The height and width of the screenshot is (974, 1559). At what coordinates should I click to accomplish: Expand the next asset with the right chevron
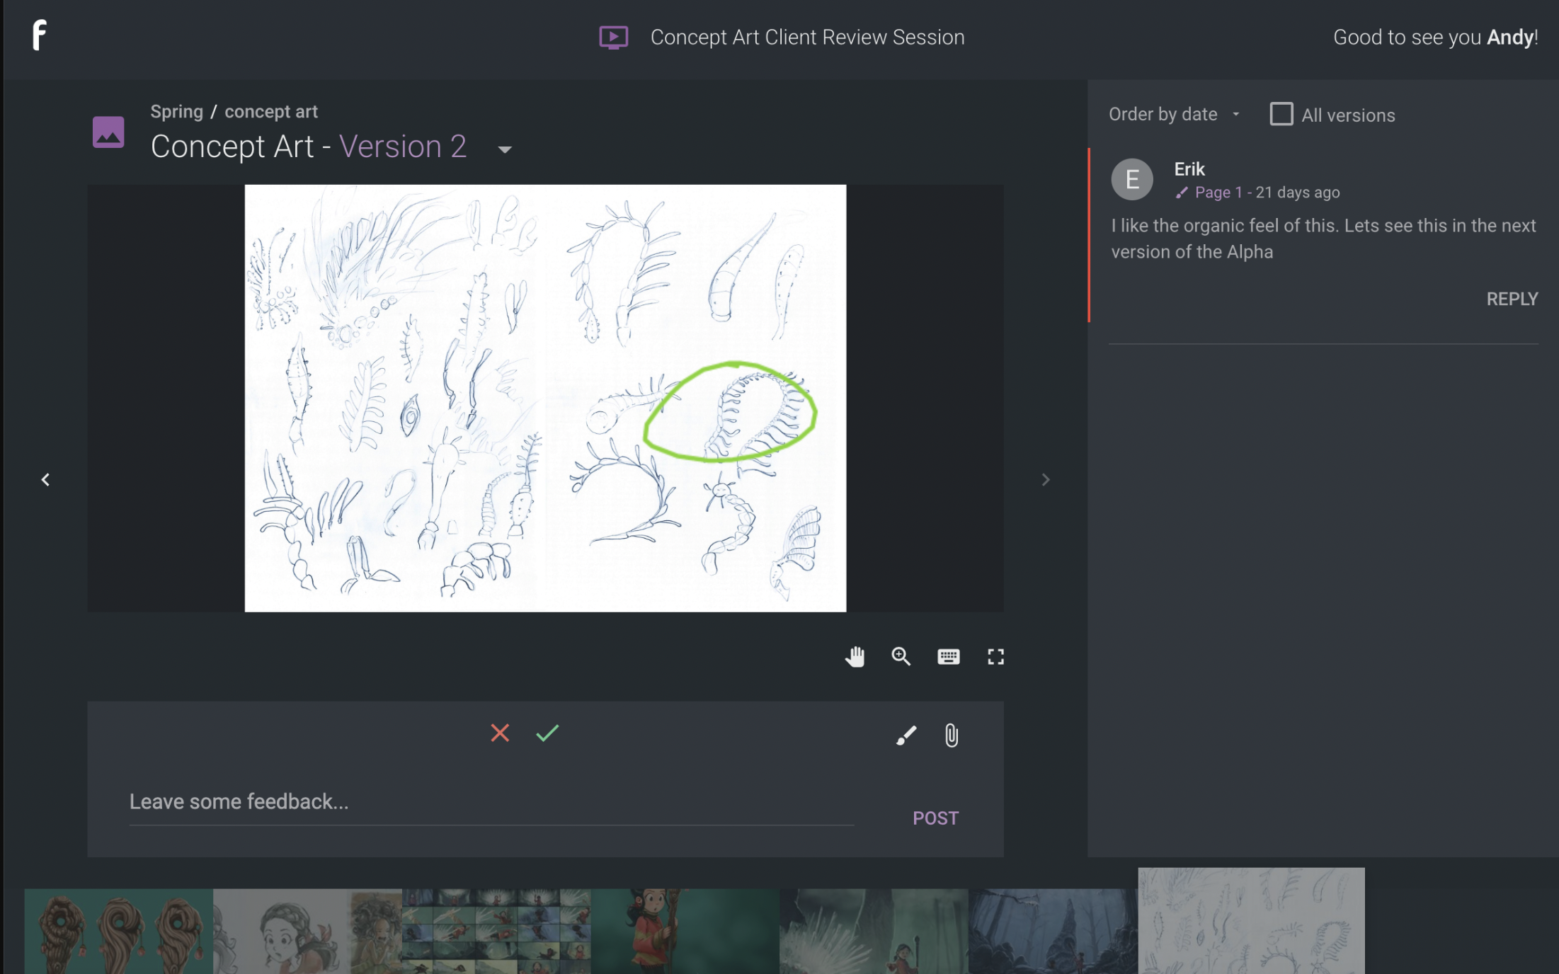tap(1045, 479)
